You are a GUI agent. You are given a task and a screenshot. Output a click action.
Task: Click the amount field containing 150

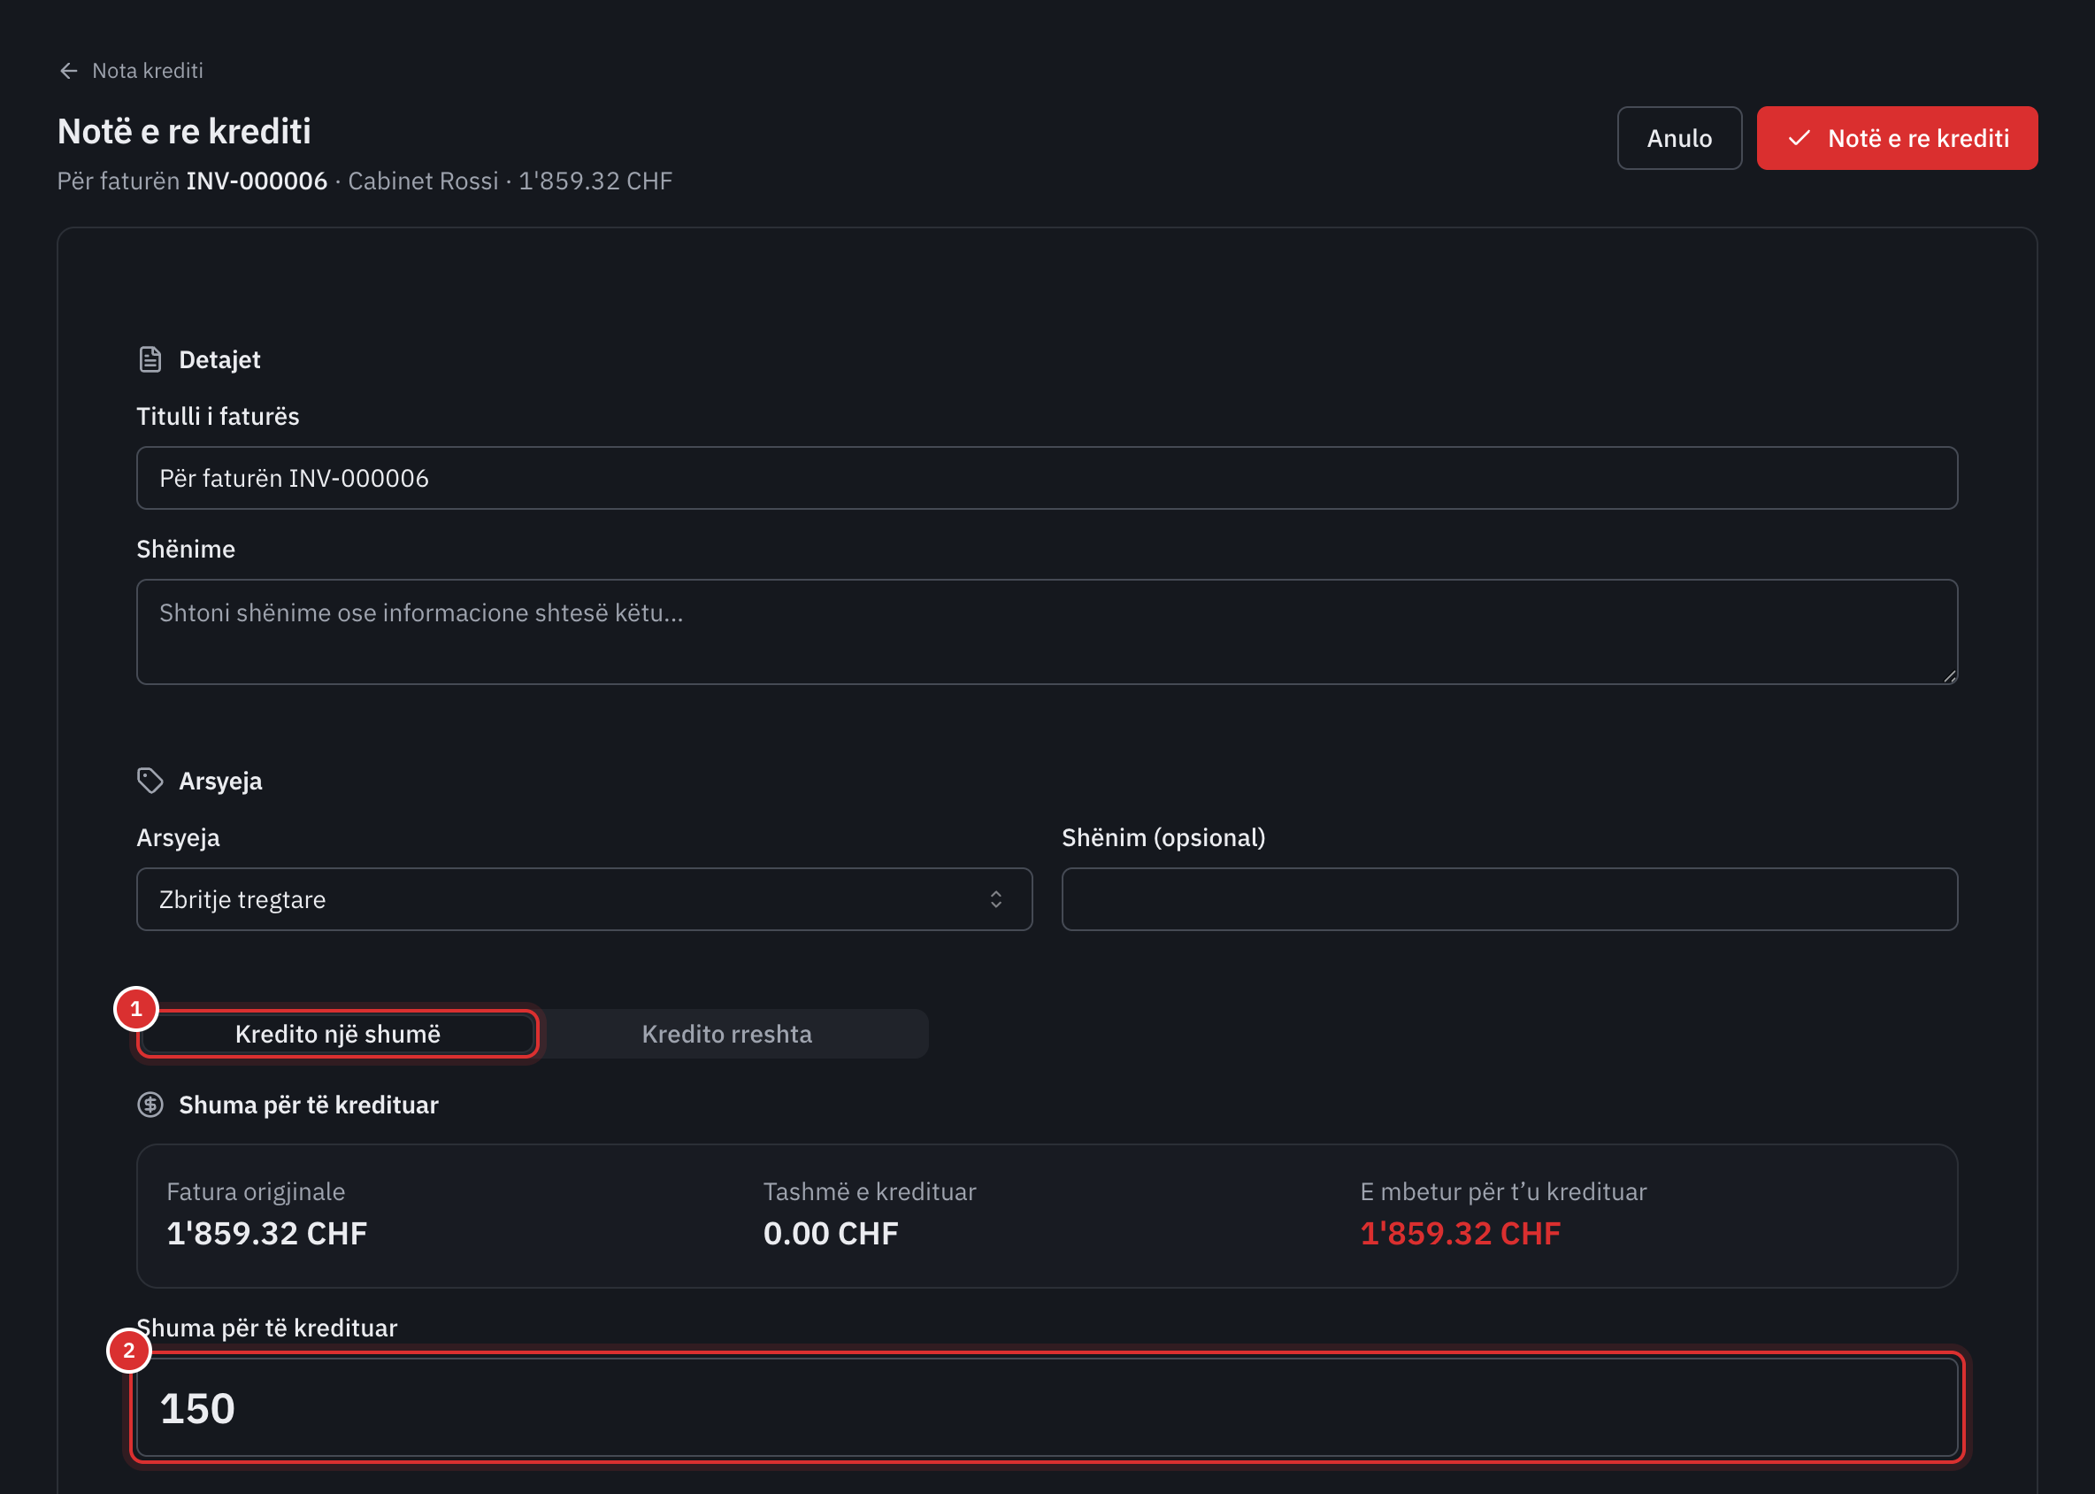click(x=1047, y=1408)
